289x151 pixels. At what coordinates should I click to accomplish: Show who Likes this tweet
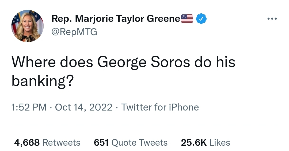220,142
